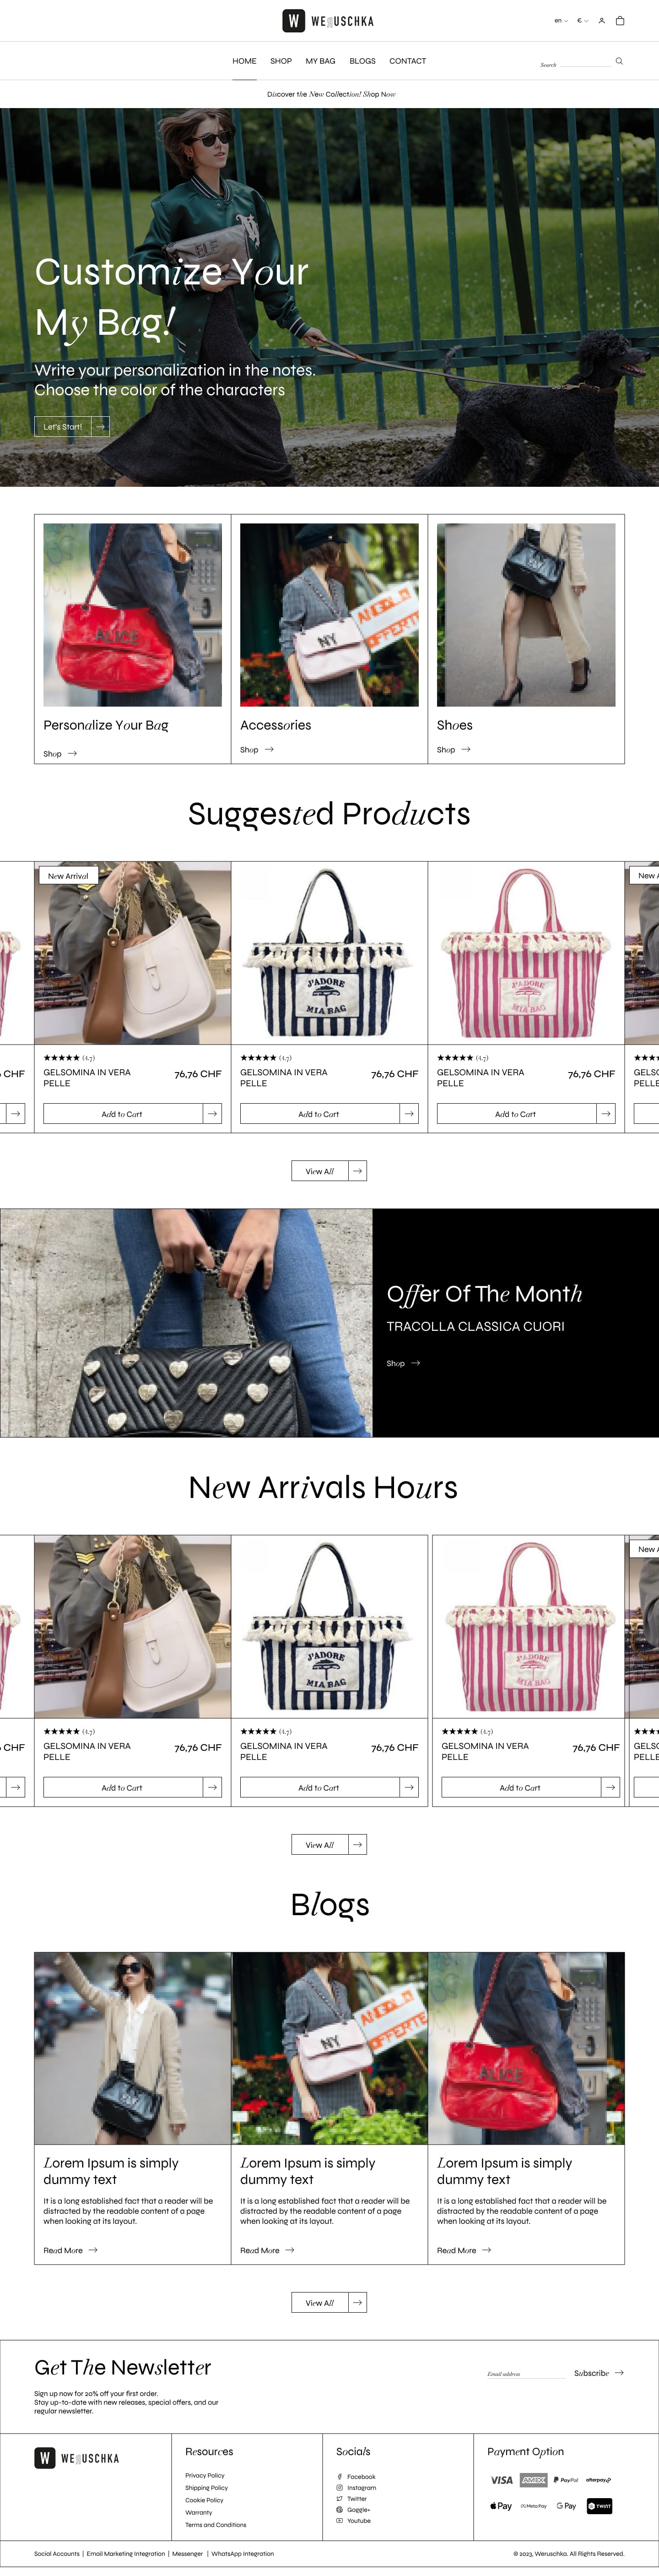Click View All under Suggested Products
Viewport: 659px width, 2576px height.
(x=320, y=1170)
